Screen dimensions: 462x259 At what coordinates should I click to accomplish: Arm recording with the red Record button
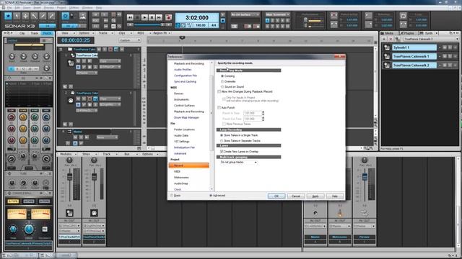pos(168,17)
